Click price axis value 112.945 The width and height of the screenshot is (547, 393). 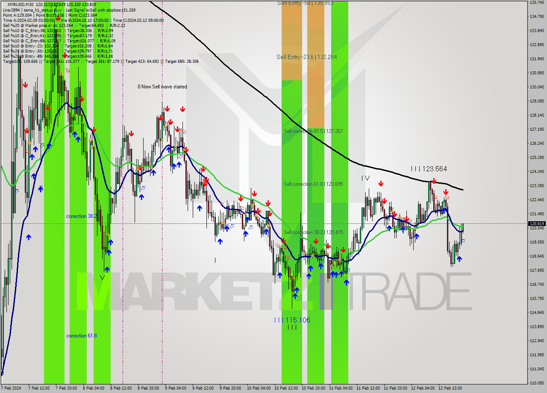537,341
